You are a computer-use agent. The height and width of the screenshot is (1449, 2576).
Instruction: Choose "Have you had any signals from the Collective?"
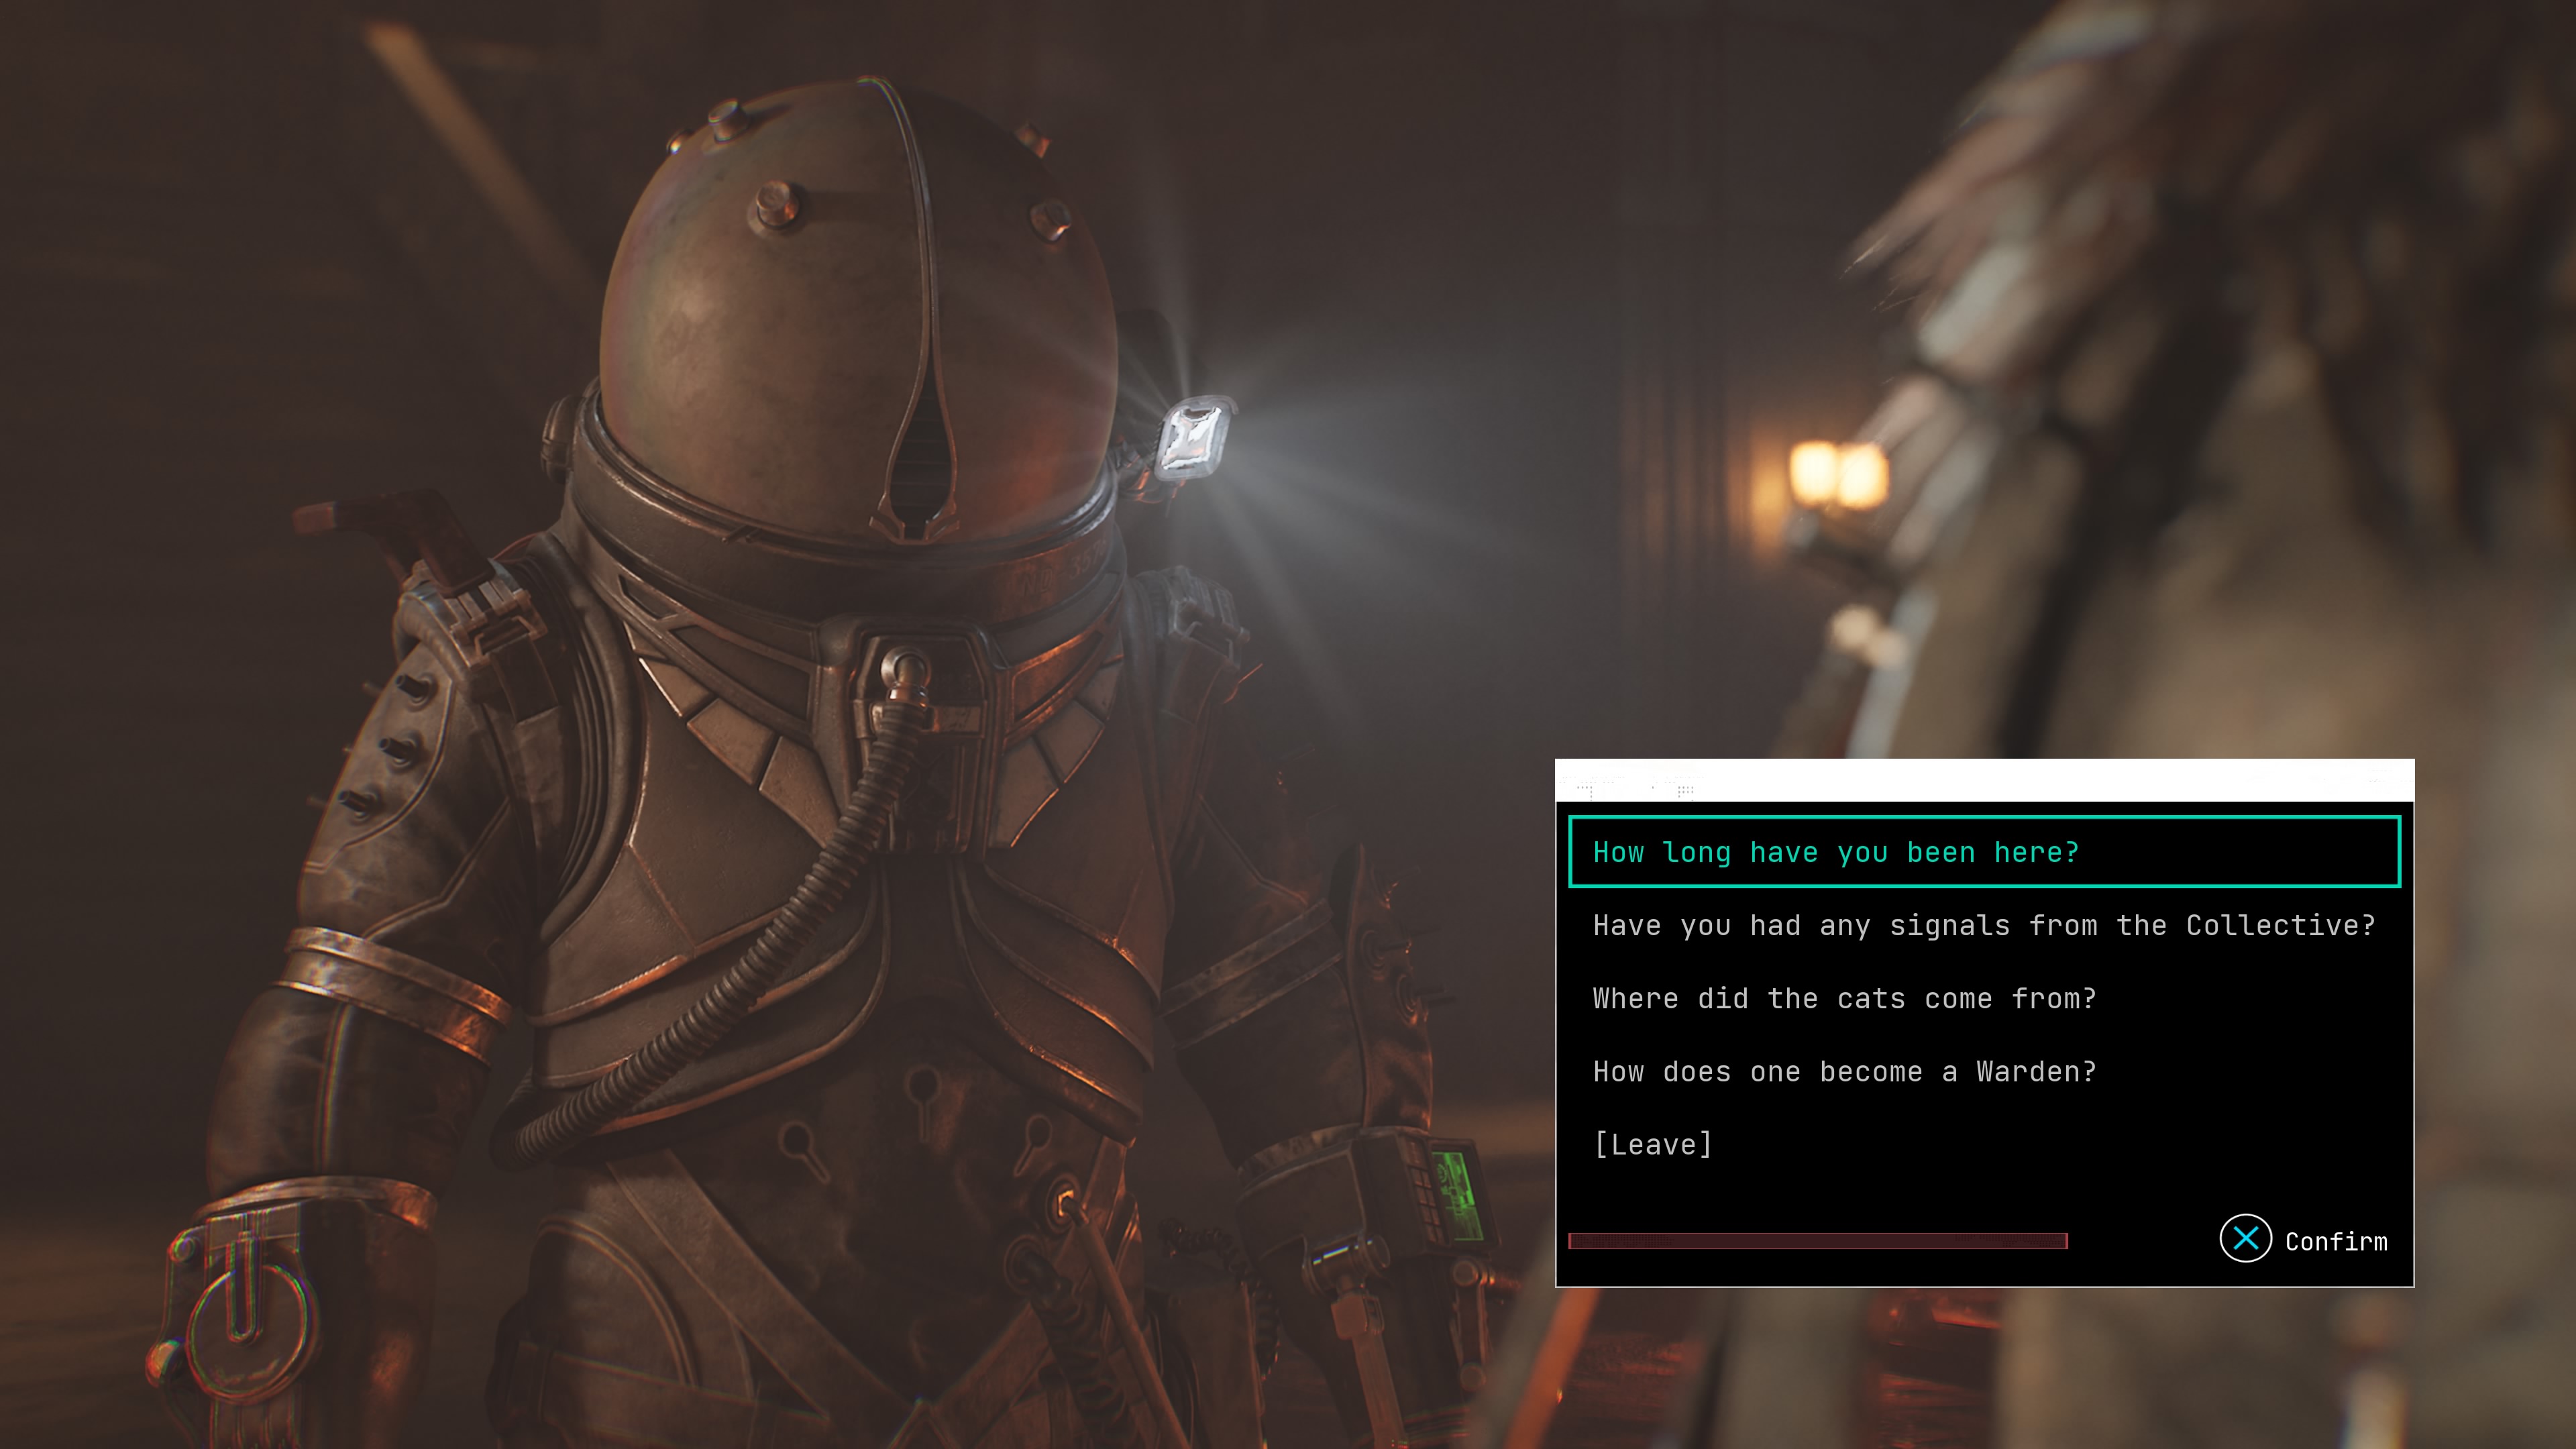coord(1984,925)
